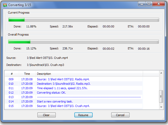The width and height of the screenshot is (168, 125).
Task: Click overall Speed value 238.71x
Action: pos(68,48)
